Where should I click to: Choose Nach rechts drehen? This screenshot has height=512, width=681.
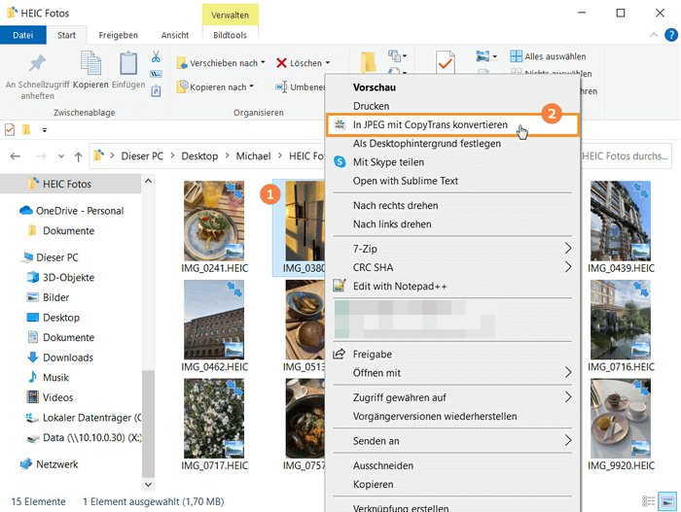452,206
